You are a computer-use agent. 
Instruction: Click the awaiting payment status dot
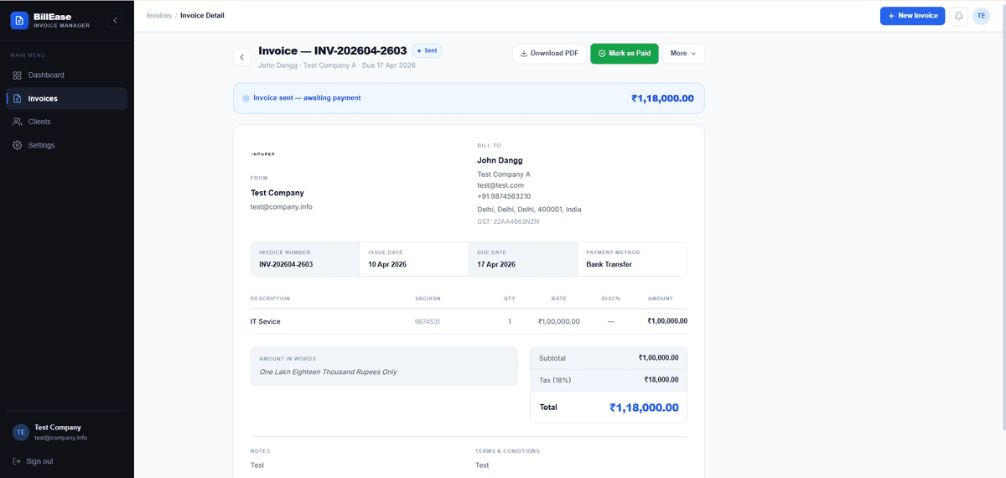(246, 98)
